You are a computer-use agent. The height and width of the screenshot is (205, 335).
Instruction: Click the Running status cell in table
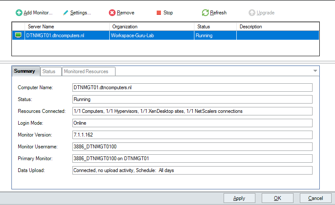click(215, 36)
